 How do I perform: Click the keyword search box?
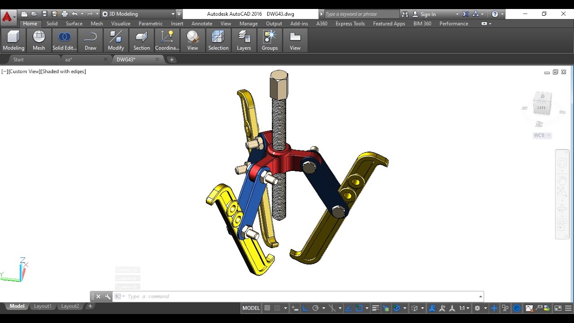(x=361, y=14)
